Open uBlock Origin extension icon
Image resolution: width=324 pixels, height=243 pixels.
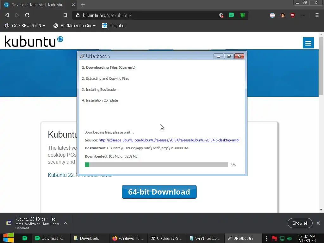293,15
